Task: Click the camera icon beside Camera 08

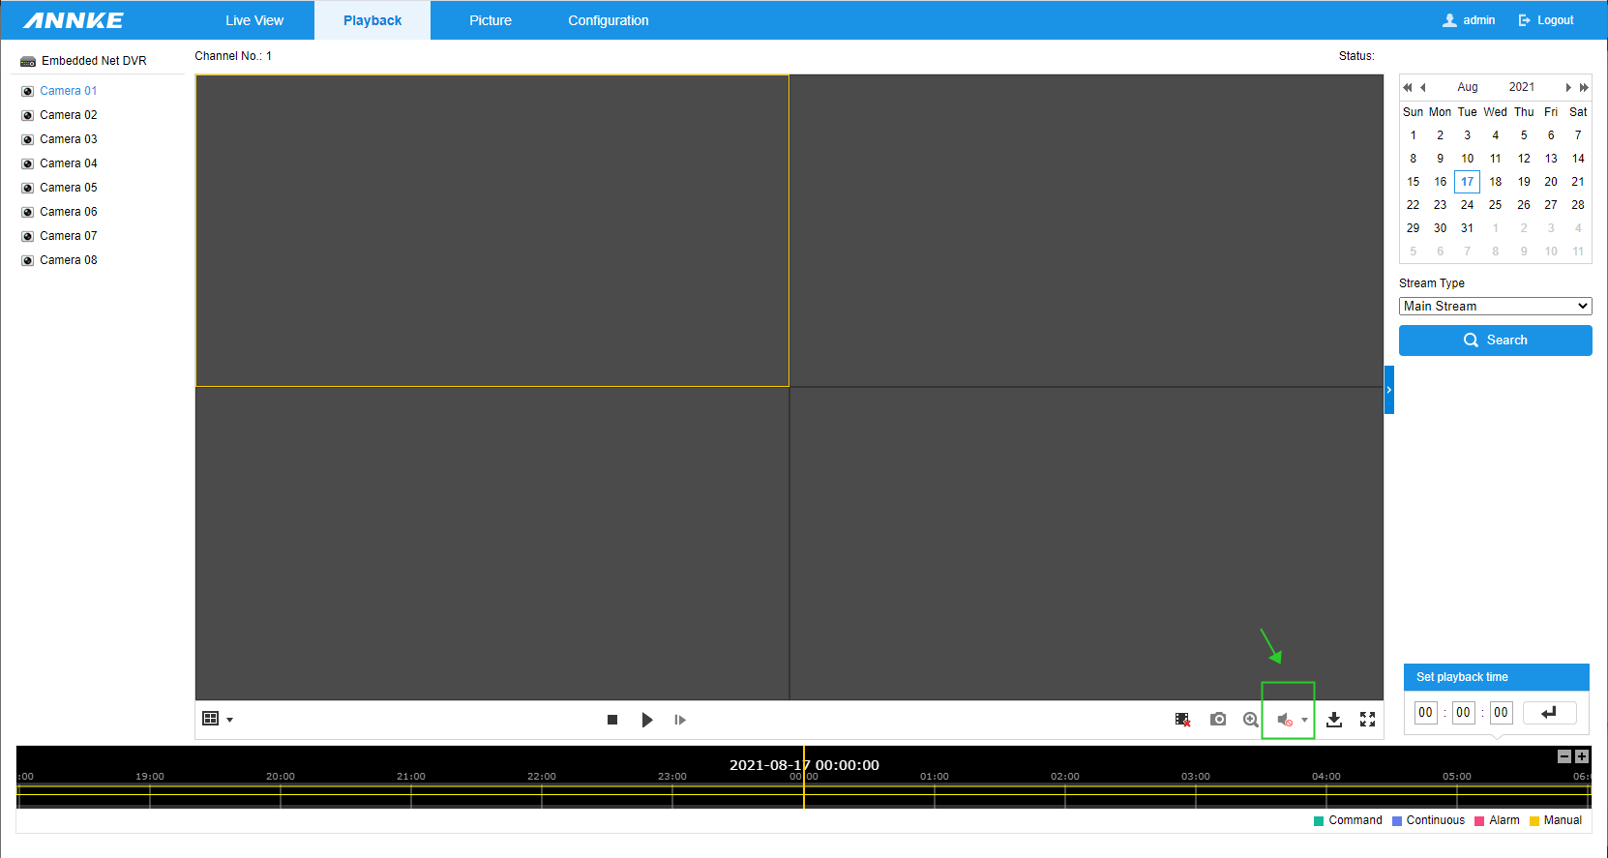Action: 28,261
